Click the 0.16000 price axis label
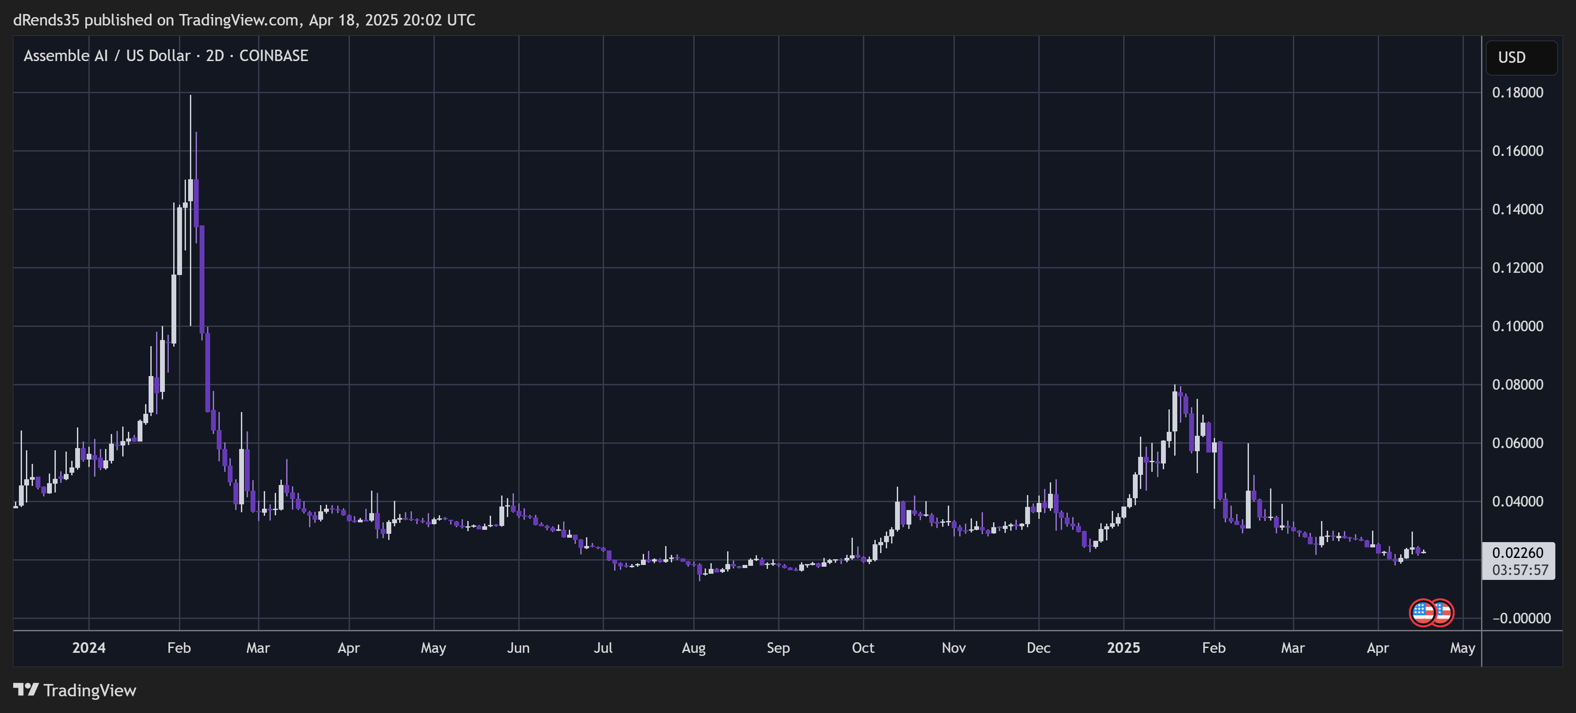 click(1517, 151)
